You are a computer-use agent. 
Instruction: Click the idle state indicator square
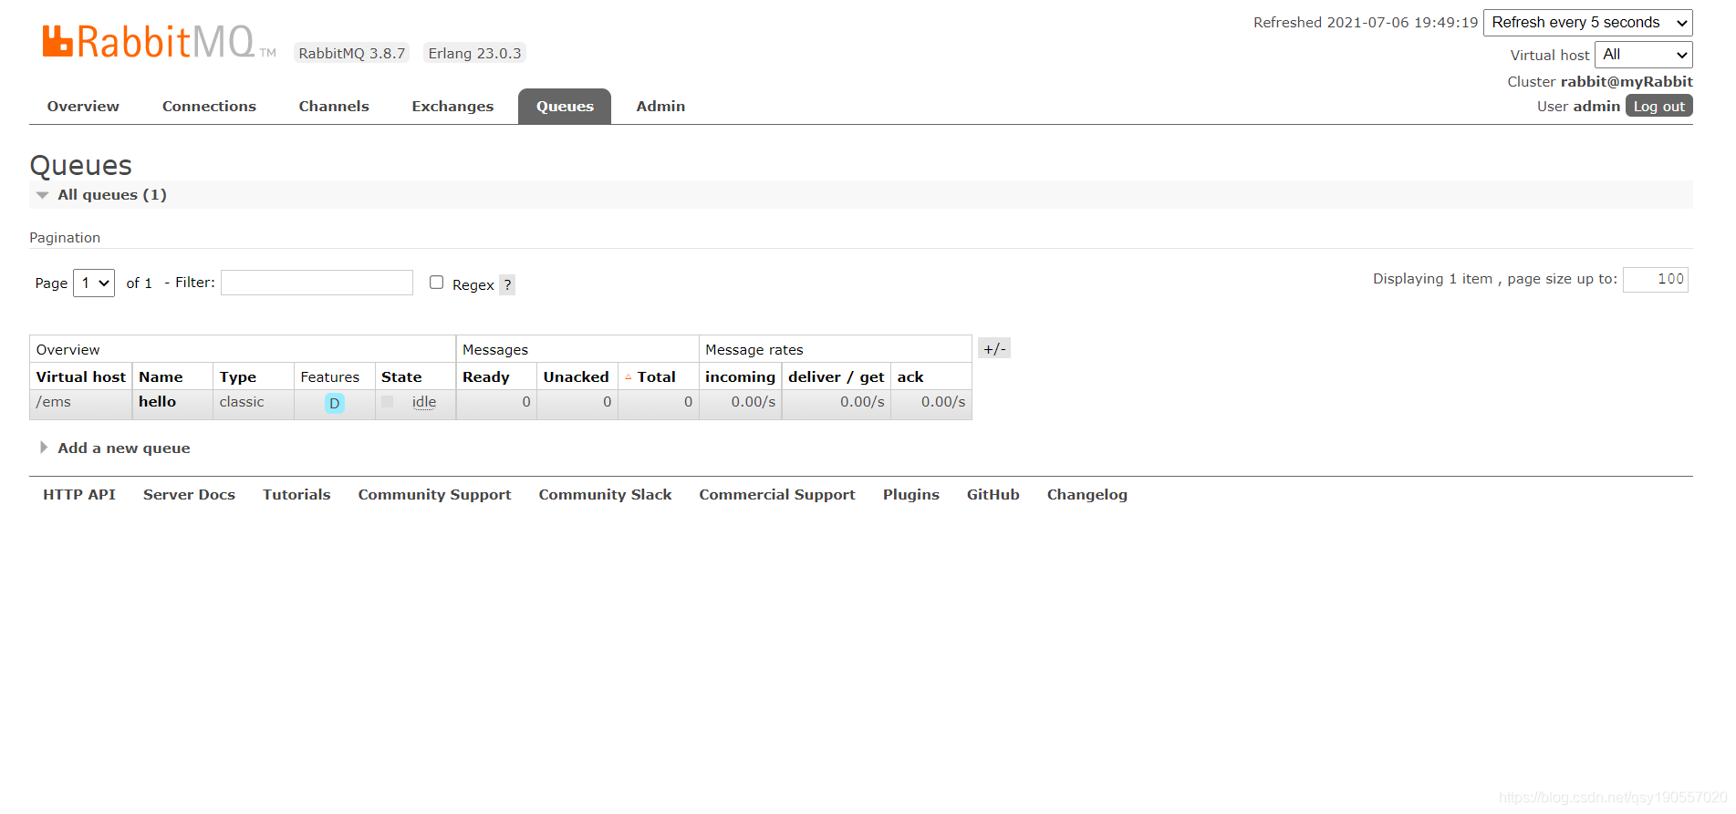pyautogui.click(x=388, y=401)
